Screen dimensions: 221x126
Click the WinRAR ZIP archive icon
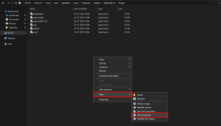click(x=135, y=119)
